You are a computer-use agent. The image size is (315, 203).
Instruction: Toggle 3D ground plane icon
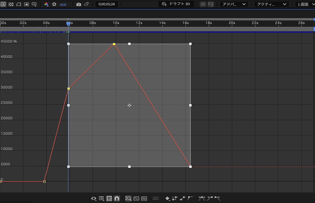203,4
